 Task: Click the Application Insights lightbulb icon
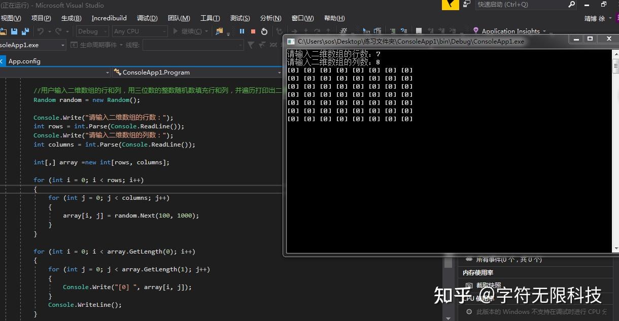(475, 31)
